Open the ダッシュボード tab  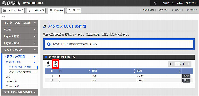13,10
